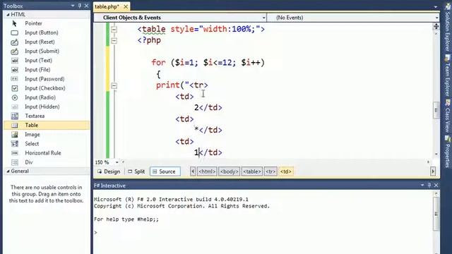This screenshot has height=254, width=452.
Task: Choose the Textarea toolbox item
Action: [x=47, y=116]
